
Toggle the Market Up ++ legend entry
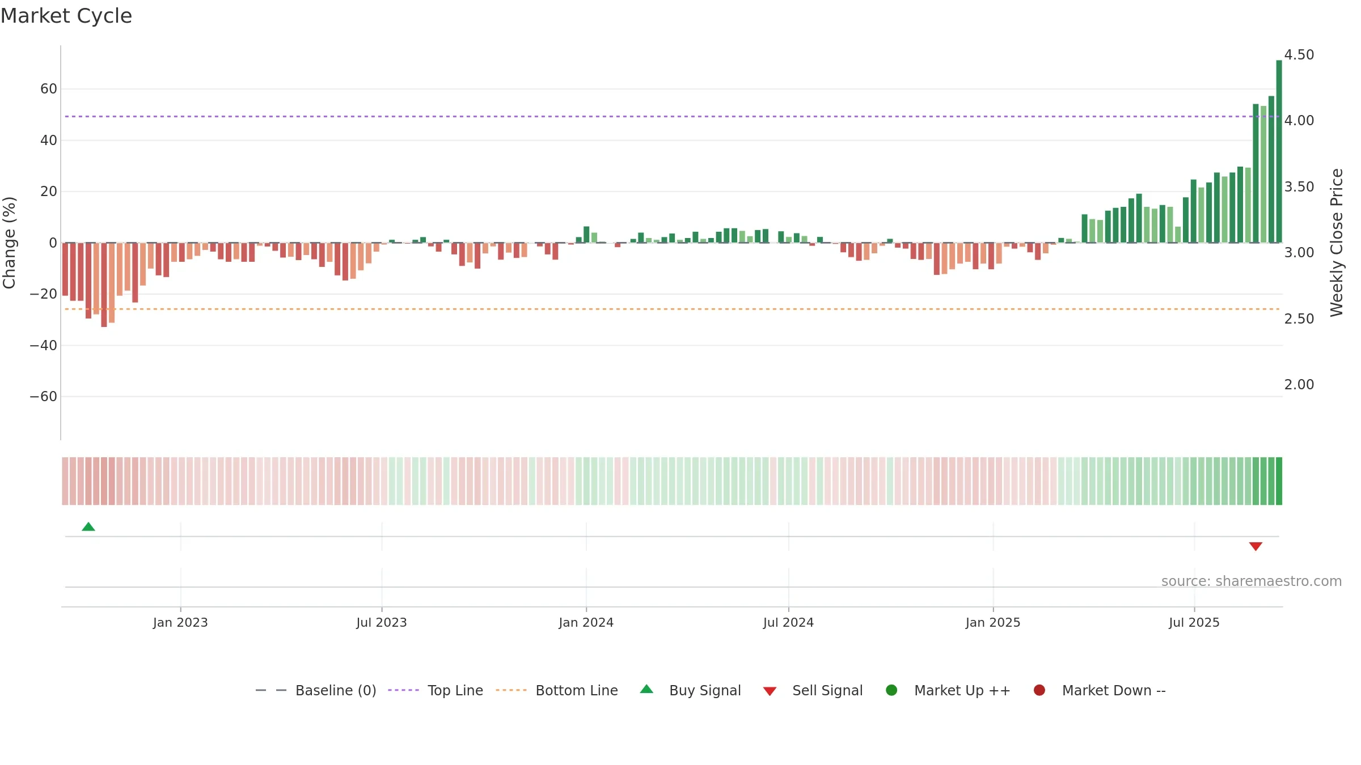coord(948,690)
